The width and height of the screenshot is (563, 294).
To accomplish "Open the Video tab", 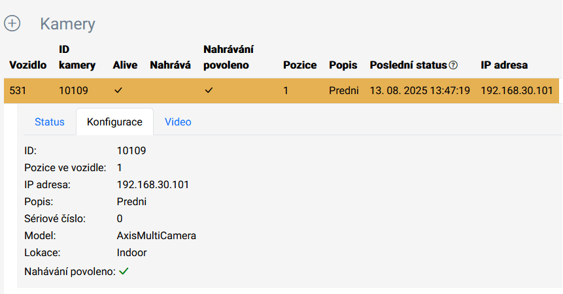I will [178, 122].
